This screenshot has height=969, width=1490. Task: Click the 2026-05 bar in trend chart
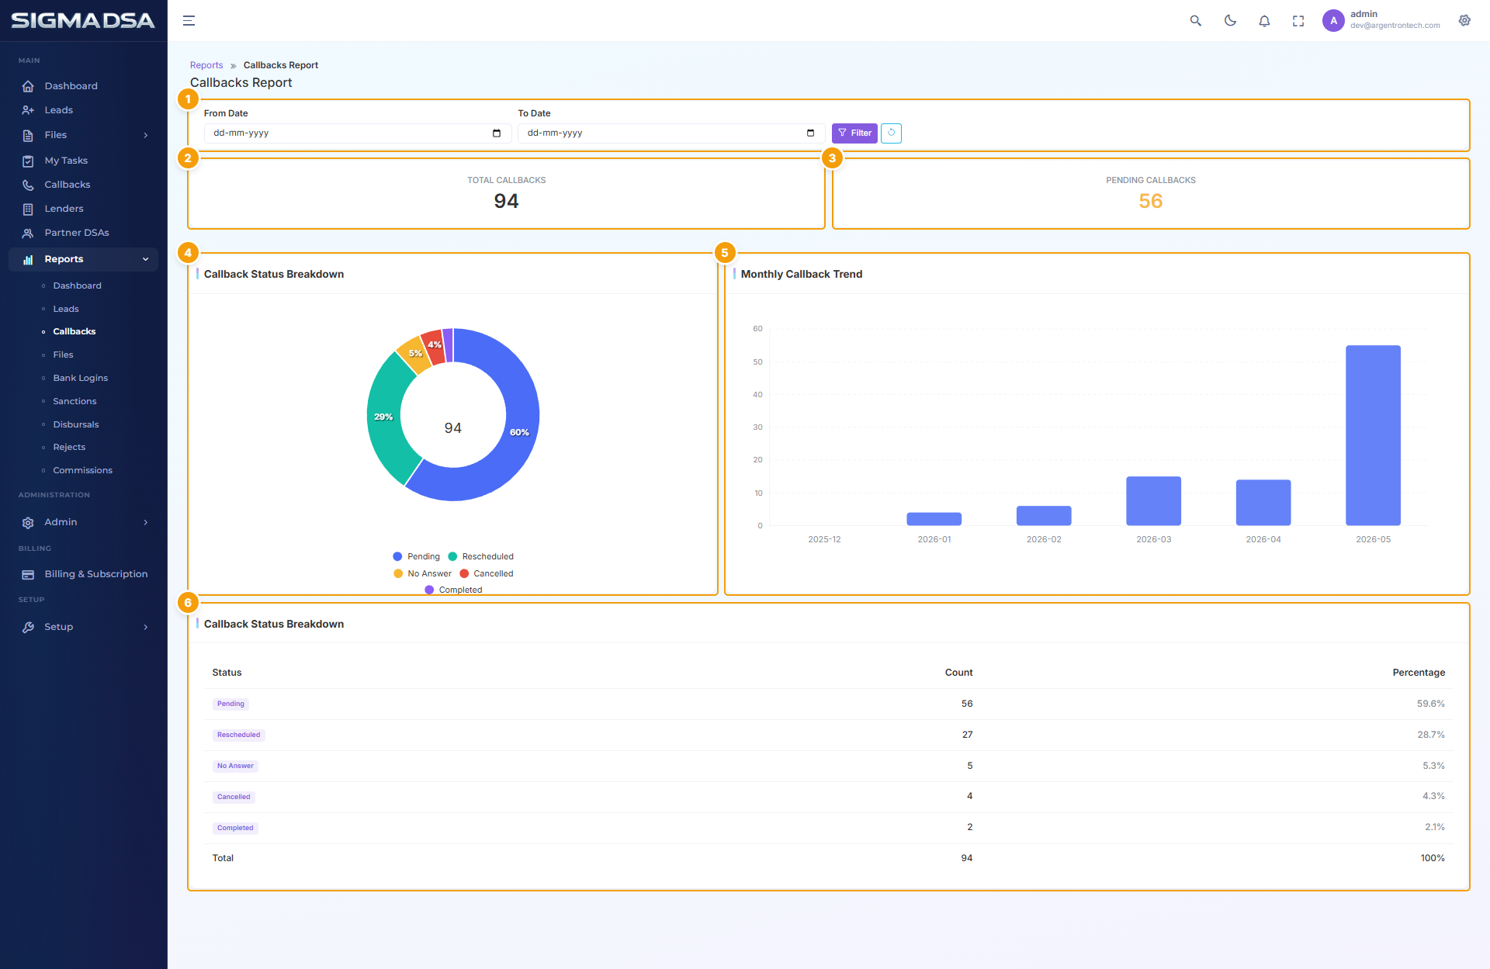point(1373,435)
